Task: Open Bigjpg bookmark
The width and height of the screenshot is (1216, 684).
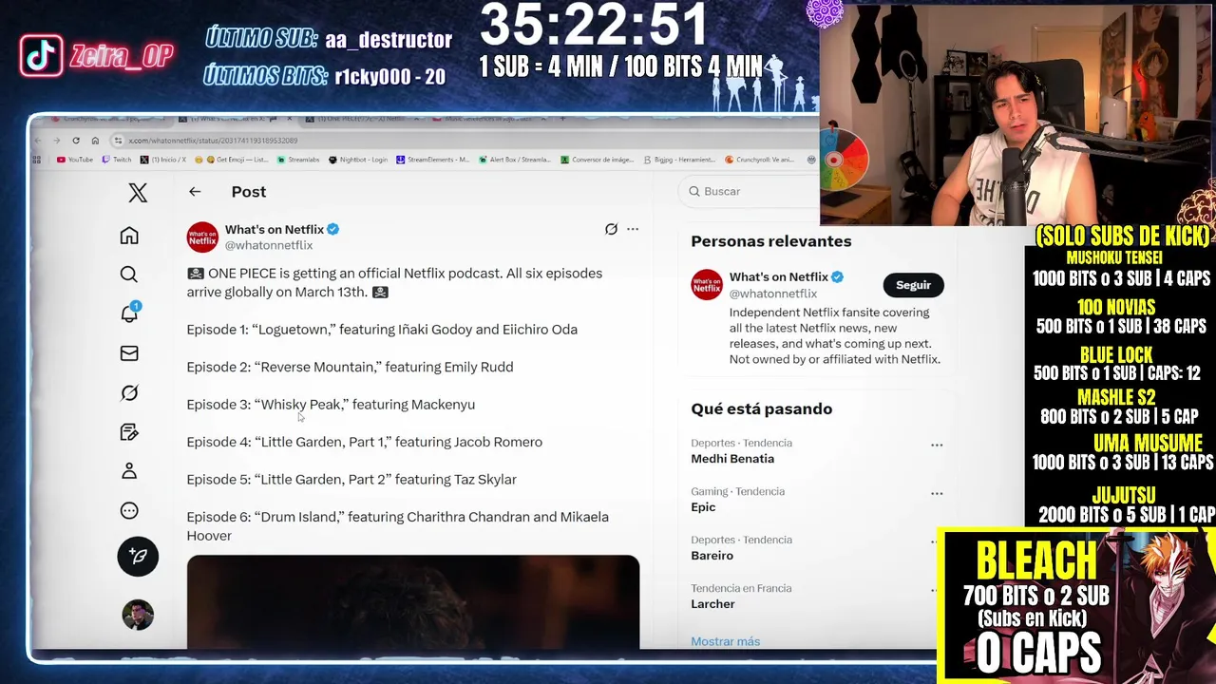Action: (679, 160)
